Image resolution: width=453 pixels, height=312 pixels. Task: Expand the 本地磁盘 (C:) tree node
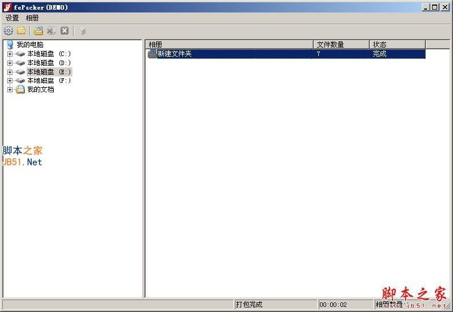pos(10,54)
